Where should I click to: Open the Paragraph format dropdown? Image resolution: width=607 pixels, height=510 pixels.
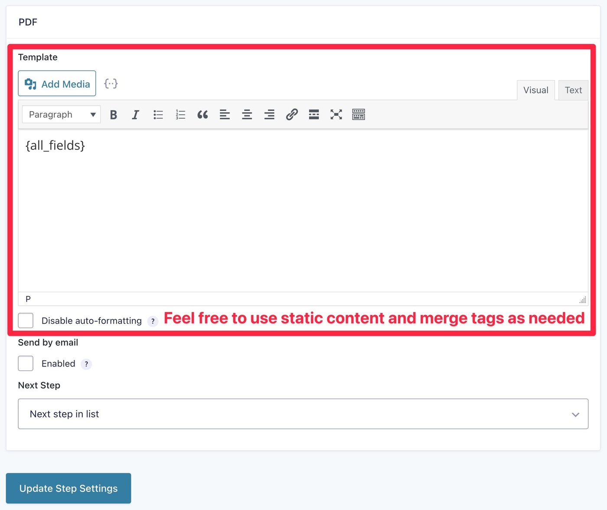point(61,114)
